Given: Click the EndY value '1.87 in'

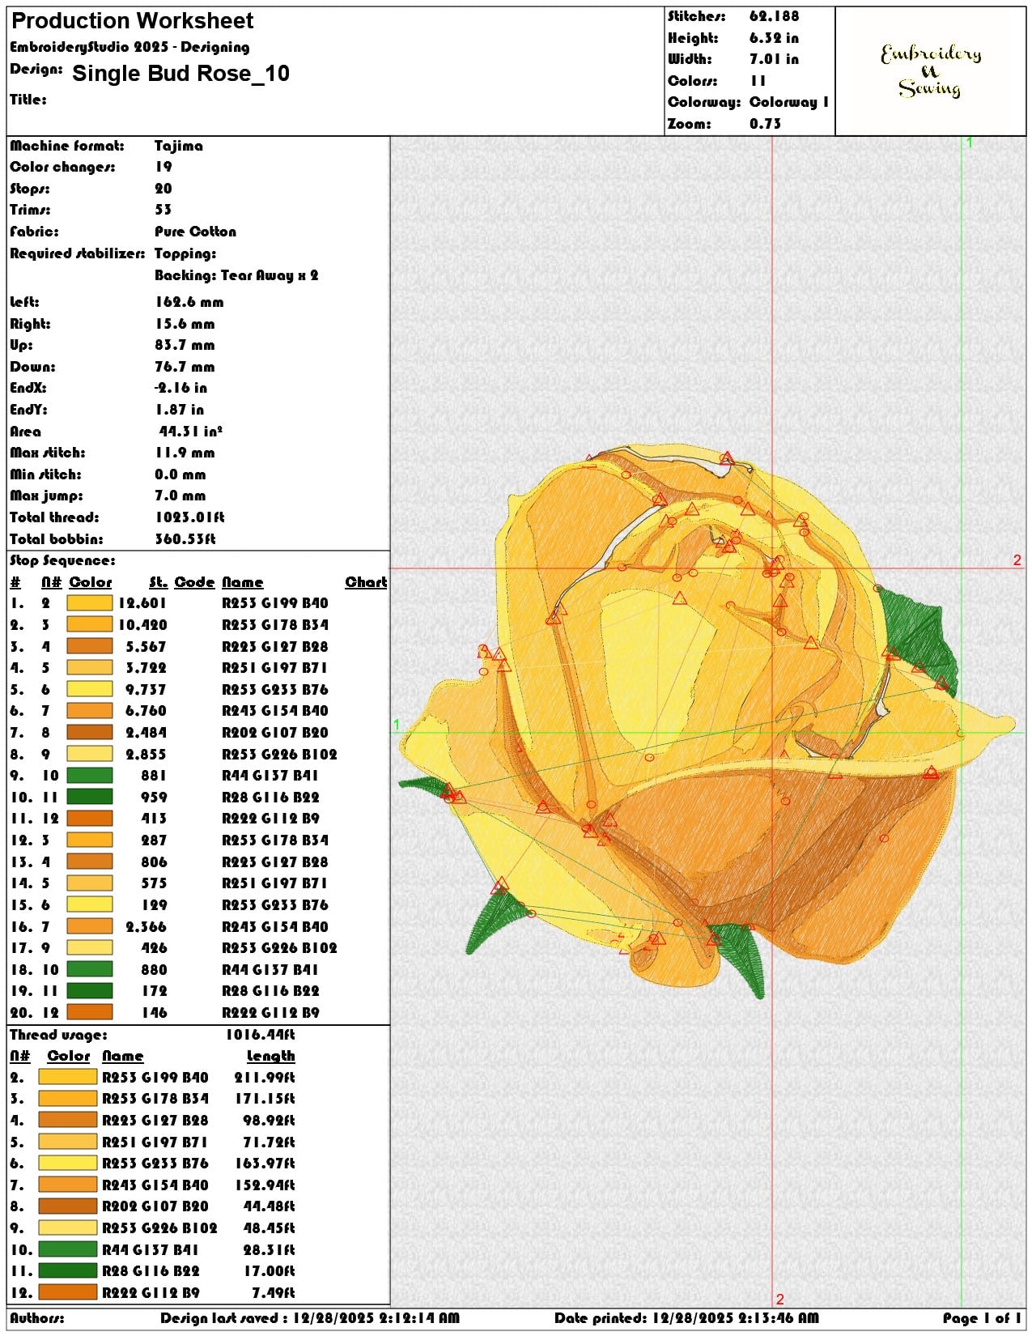Looking at the screenshot, I should click(x=180, y=410).
